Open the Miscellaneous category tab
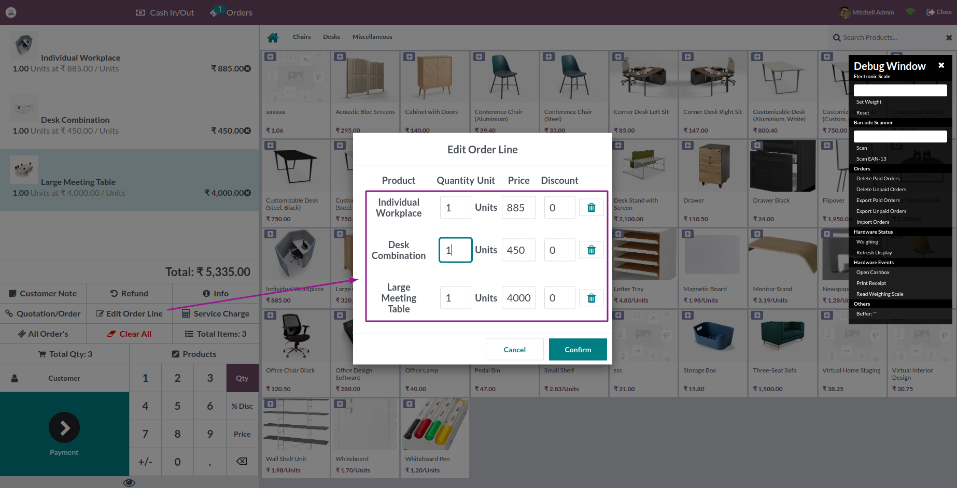Screen dimensions: 957x488 372,37
